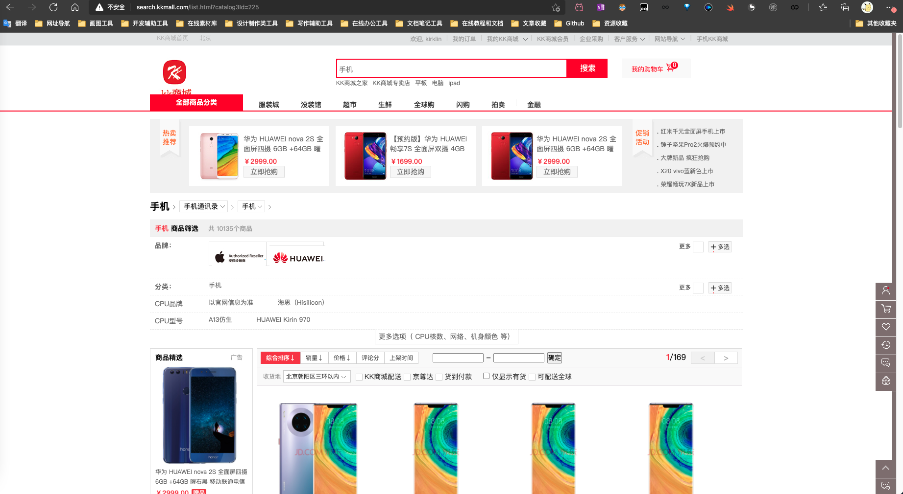Select the Apple Authorized Reseller brand
This screenshot has height=494, width=903.
(238, 254)
